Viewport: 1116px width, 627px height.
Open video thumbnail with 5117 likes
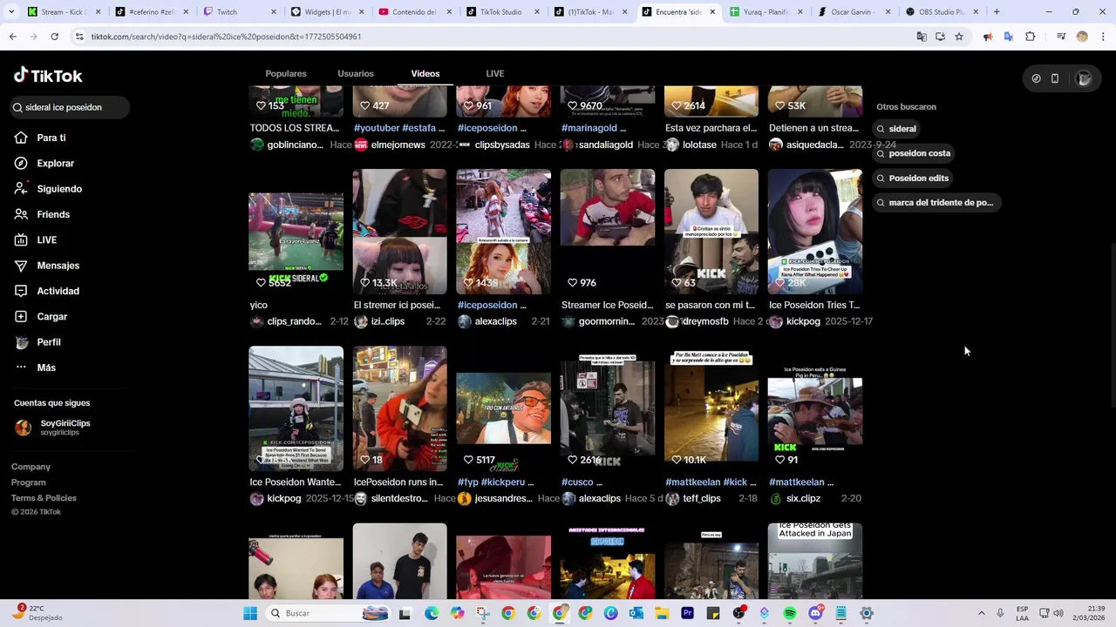point(504,409)
